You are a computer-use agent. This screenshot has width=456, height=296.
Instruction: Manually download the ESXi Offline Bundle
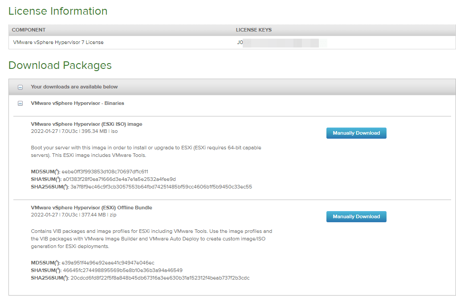[x=356, y=216]
